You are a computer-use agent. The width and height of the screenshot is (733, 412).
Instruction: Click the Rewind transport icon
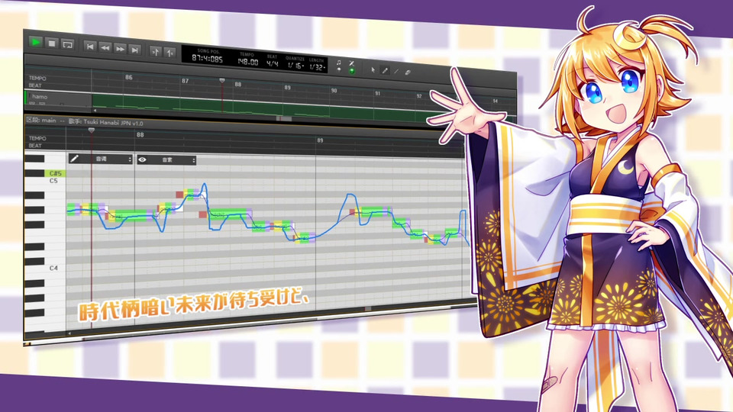click(105, 47)
